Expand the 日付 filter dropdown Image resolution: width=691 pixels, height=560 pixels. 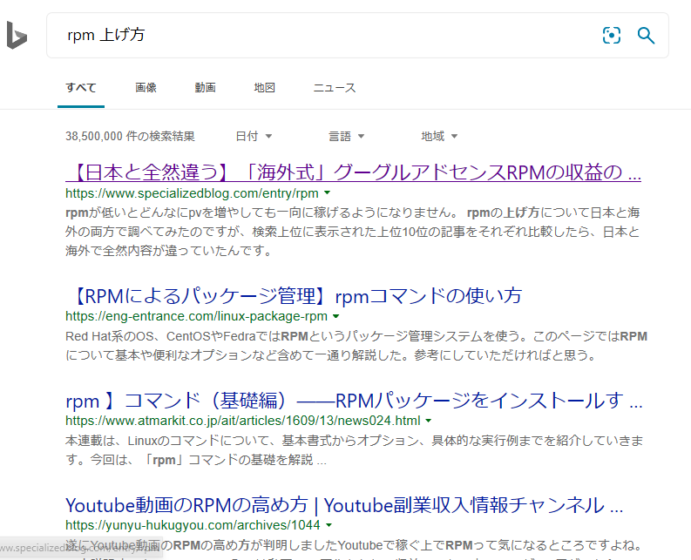254,136
